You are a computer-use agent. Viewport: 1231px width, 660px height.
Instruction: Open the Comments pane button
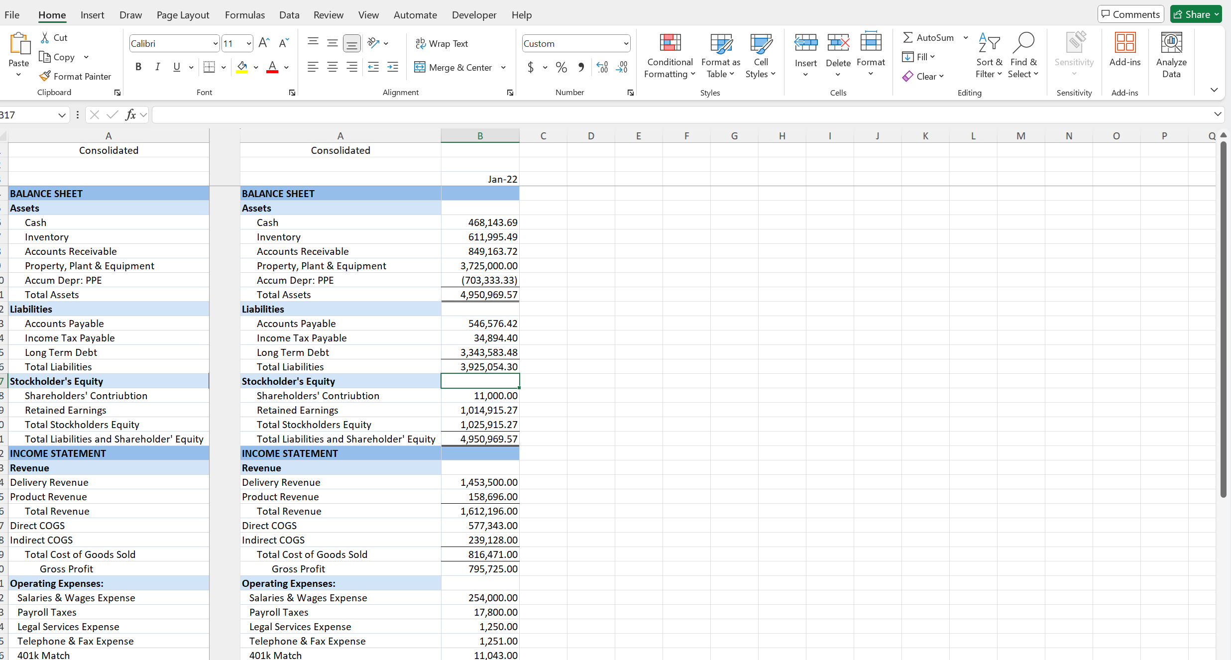(1130, 14)
